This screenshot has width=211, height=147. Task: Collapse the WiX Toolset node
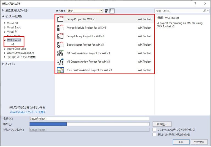coord(5,40)
